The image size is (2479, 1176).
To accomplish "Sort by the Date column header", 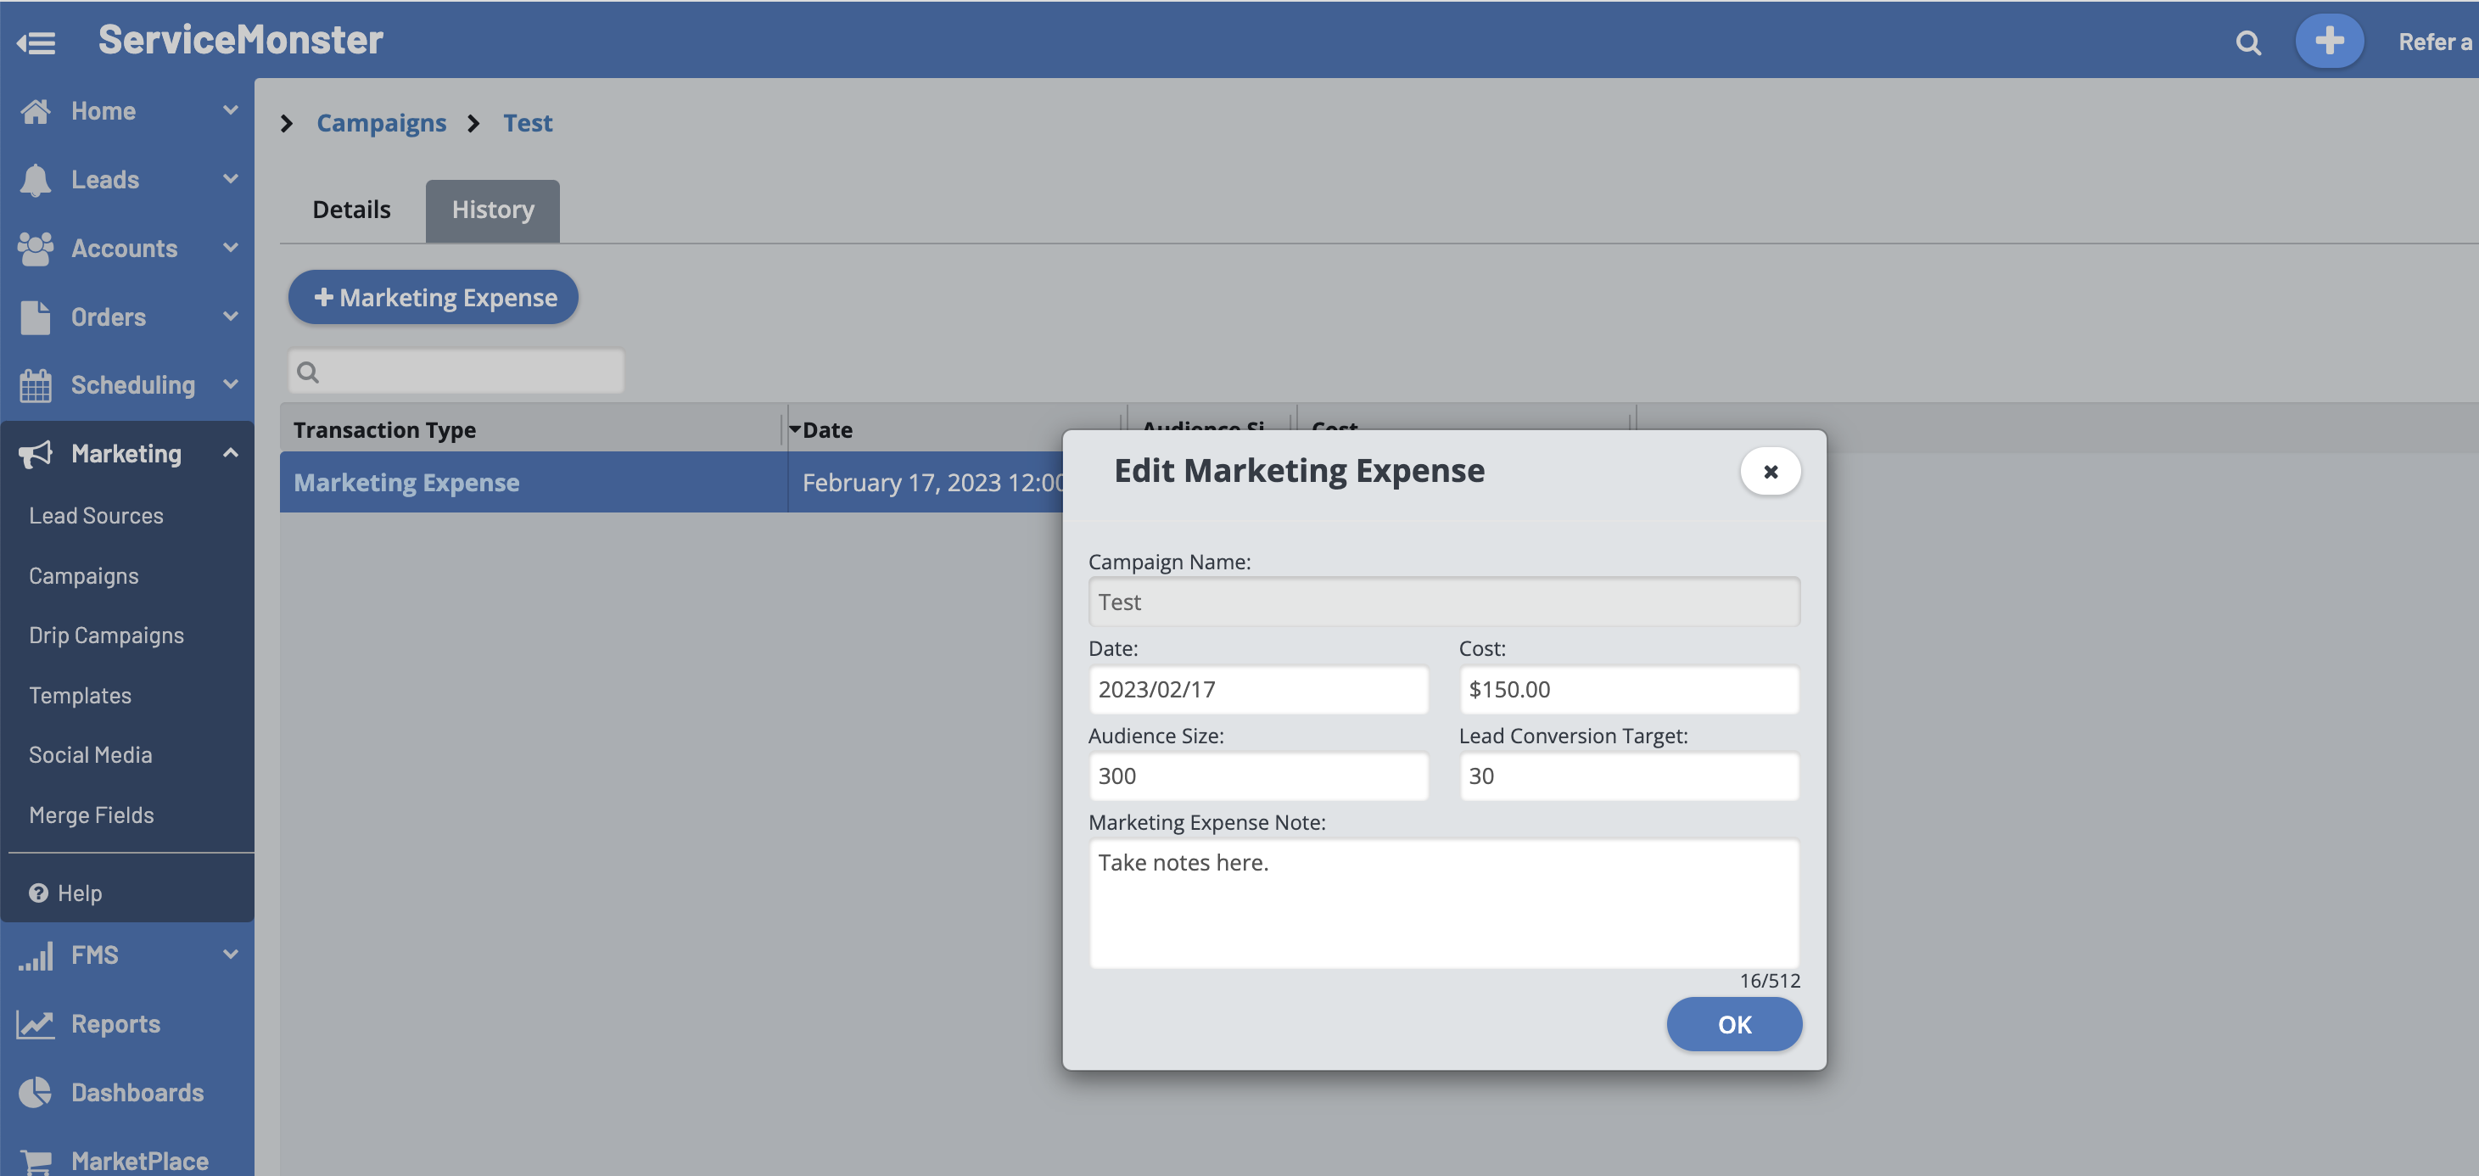I will click(828, 430).
